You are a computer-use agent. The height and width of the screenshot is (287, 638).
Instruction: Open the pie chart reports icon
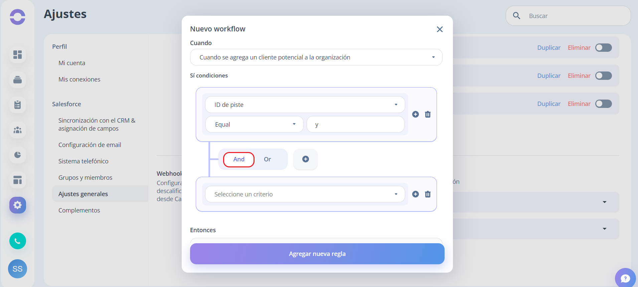18,155
